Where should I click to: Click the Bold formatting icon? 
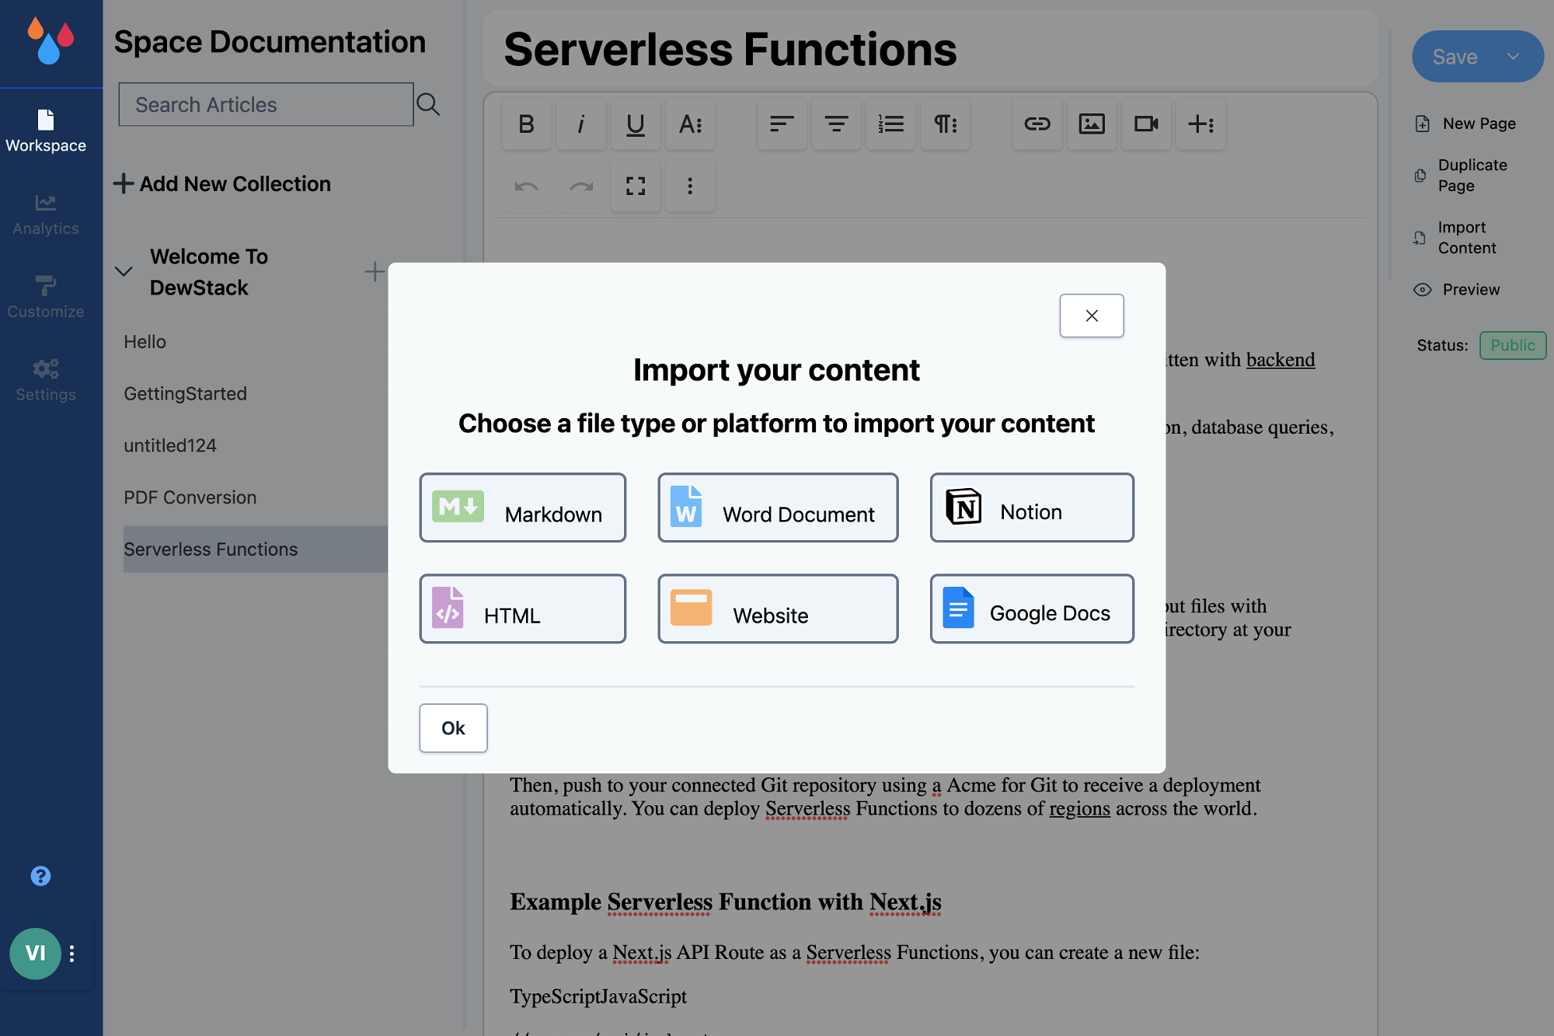524,123
